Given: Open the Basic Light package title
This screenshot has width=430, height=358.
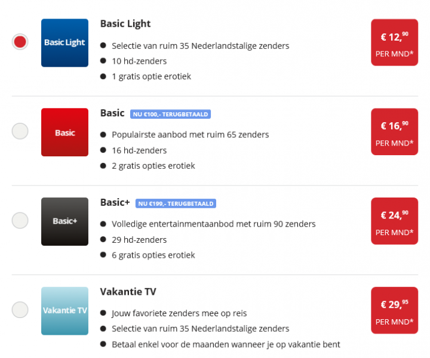Looking at the screenshot, I should coord(125,24).
